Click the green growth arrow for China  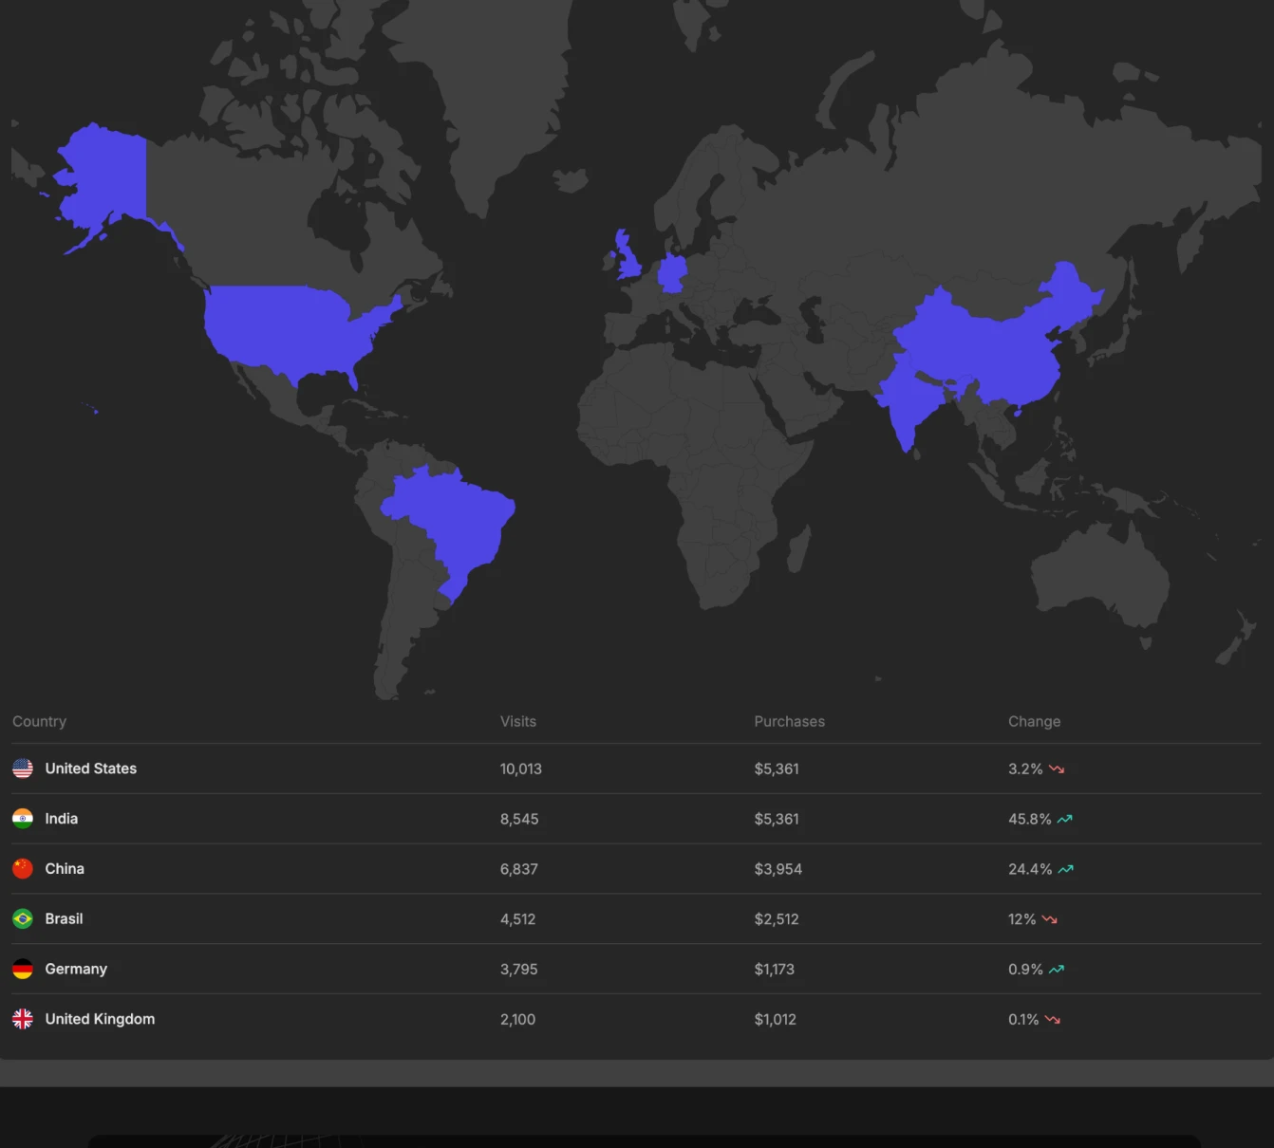(1064, 868)
